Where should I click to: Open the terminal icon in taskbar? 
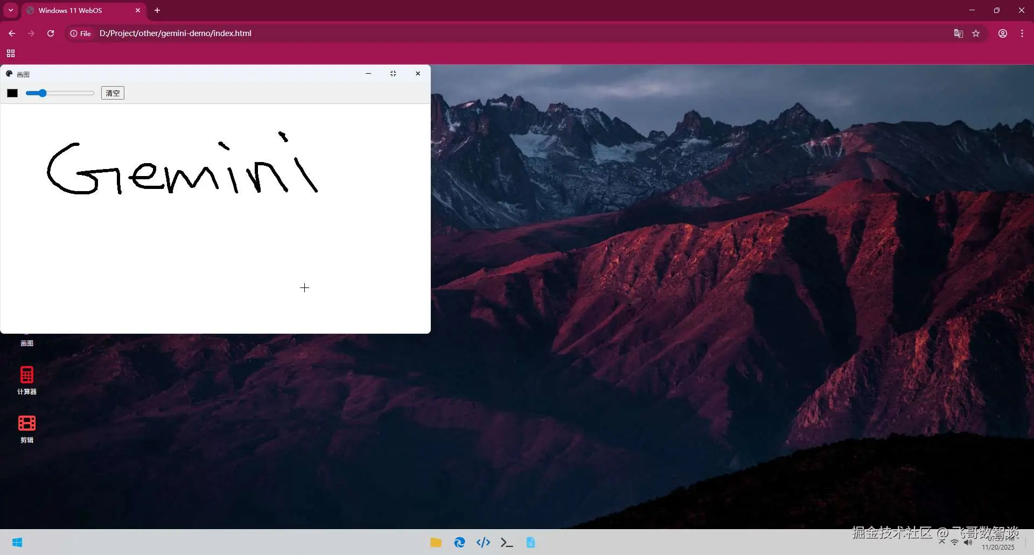[x=507, y=542]
